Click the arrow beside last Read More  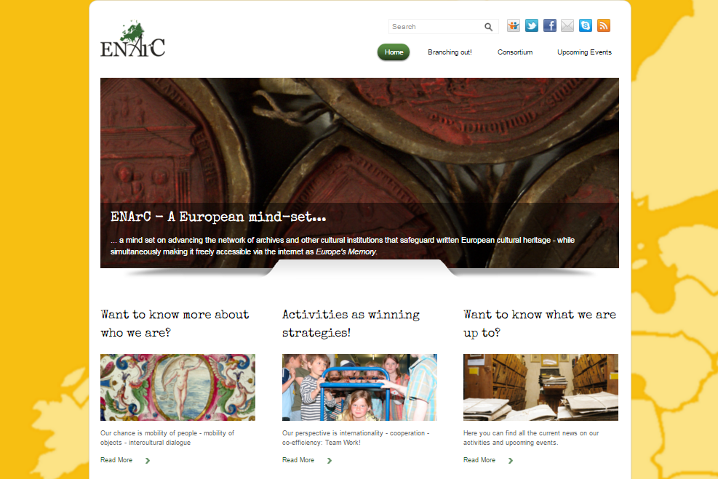(x=511, y=461)
